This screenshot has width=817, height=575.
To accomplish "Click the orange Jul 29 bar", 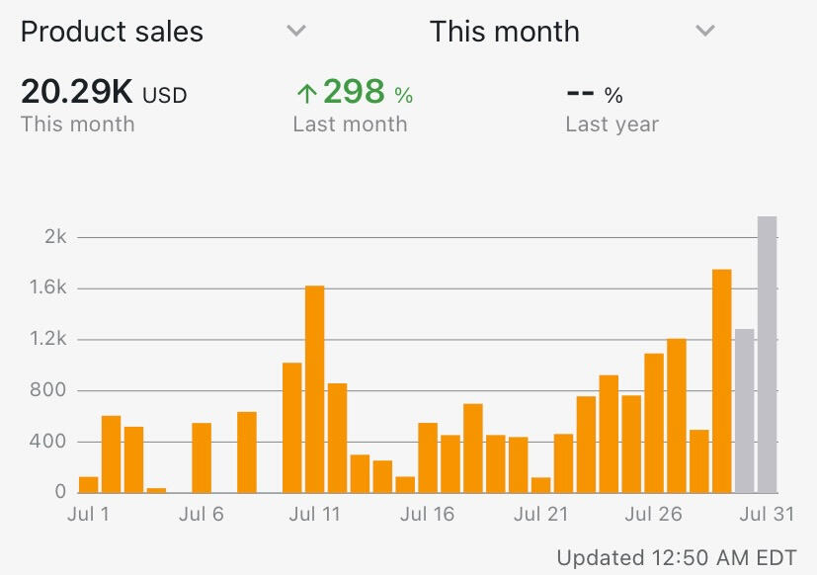I will coord(721,380).
